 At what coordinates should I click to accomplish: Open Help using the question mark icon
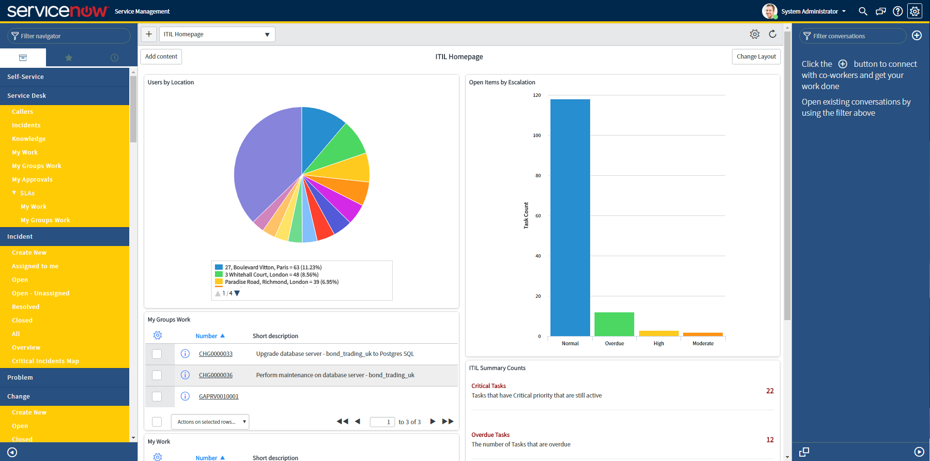pos(898,11)
